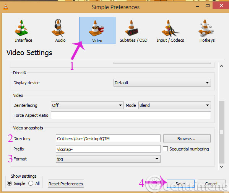Open the Hotkeys cone icon
The height and width of the screenshot is (193, 229).
(206, 28)
